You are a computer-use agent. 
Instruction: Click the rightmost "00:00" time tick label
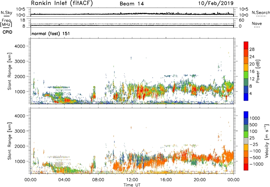234,180
